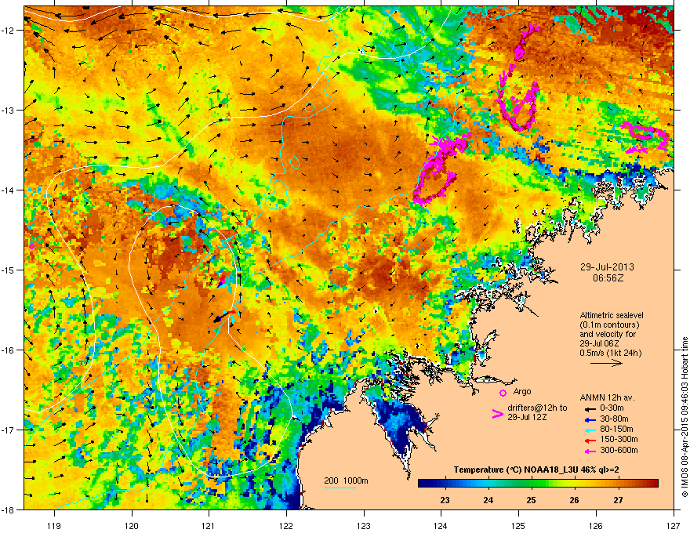
Task: Click the colorbar tick label 24
Action: (488, 500)
